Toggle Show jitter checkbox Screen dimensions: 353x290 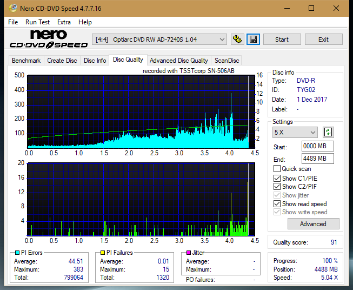pos(277,195)
